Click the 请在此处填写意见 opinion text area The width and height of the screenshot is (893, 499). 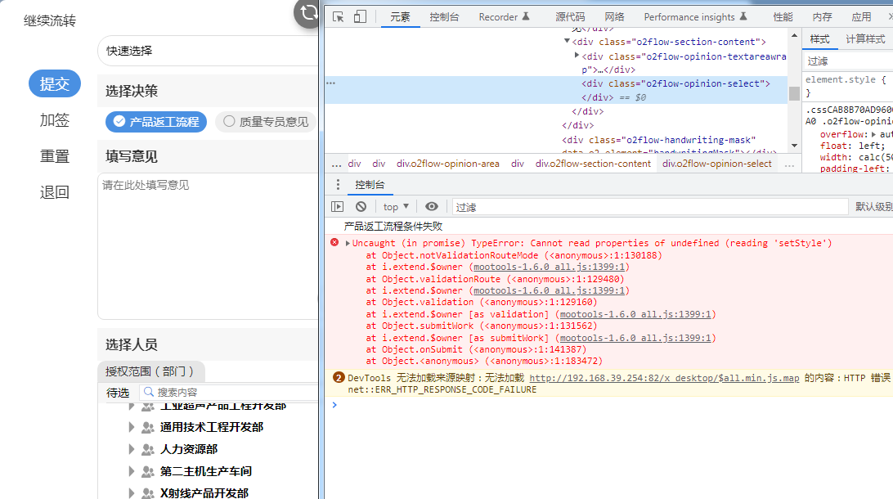pos(207,245)
